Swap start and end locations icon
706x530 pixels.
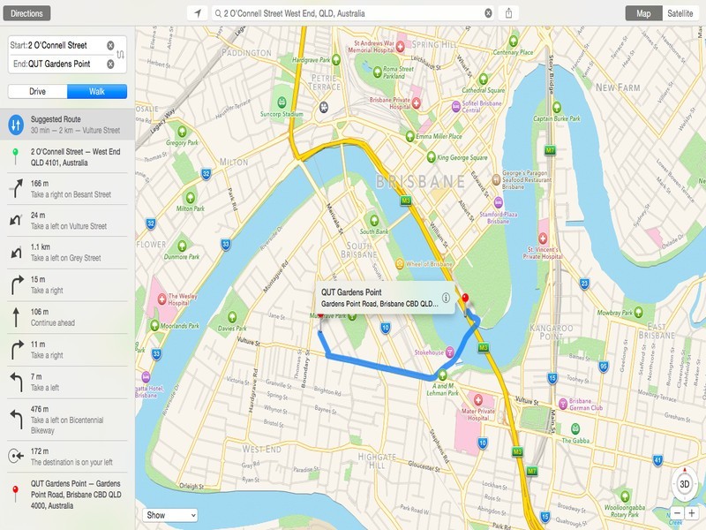coord(121,55)
